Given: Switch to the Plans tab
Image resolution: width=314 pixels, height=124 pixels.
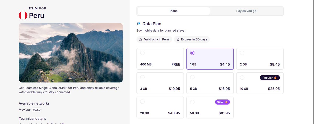Looking at the screenshot, I should pyautogui.click(x=173, y=11).
